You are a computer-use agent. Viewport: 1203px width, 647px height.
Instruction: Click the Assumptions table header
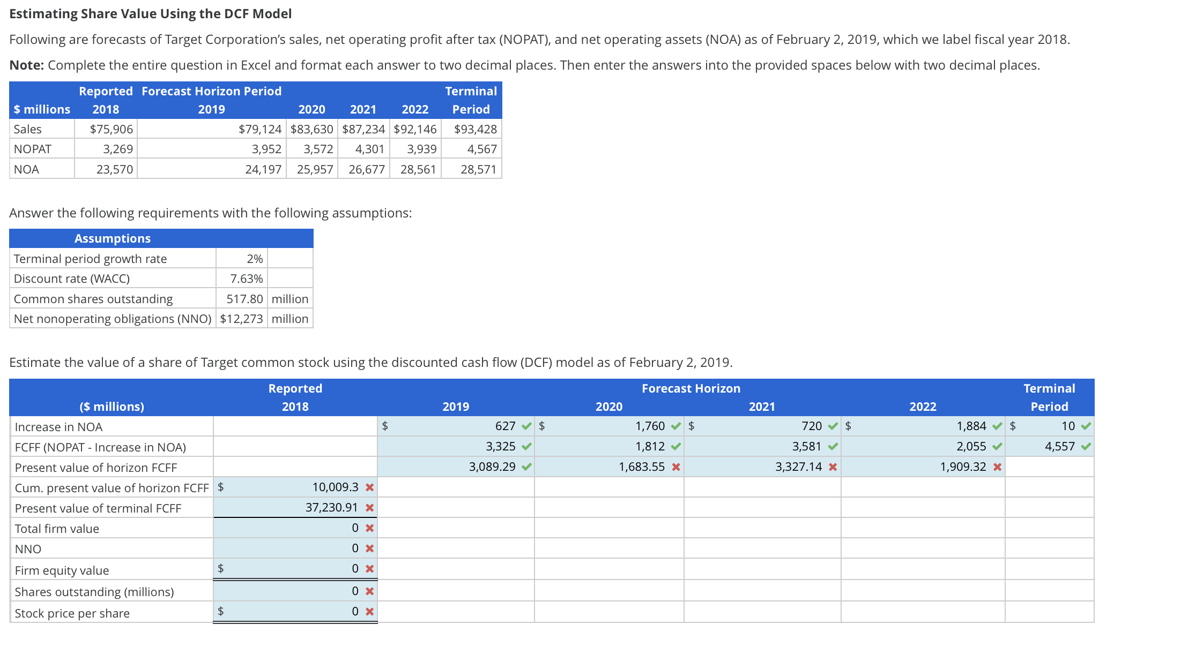point(113,238)
